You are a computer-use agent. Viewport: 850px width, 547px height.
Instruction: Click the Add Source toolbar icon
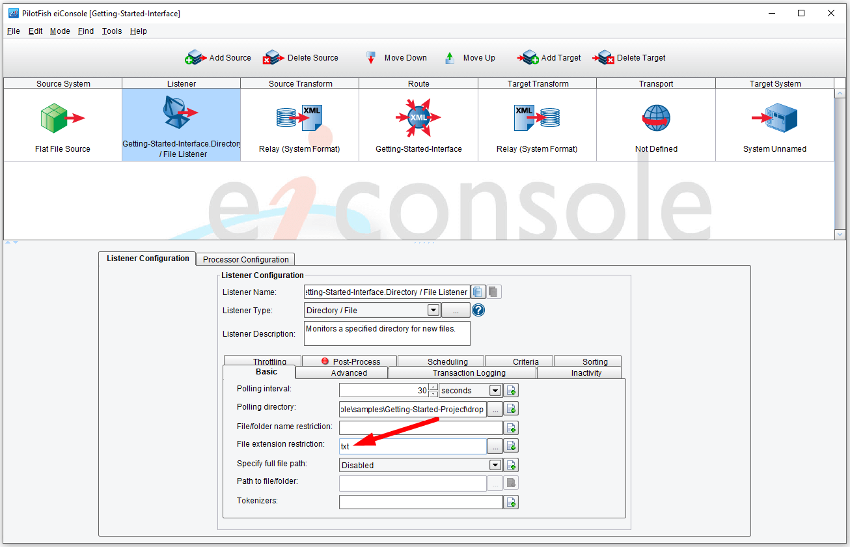click(x=195, y=58)
